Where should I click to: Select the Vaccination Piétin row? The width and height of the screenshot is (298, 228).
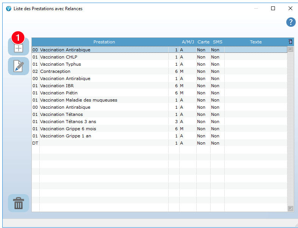coord(160,93)
